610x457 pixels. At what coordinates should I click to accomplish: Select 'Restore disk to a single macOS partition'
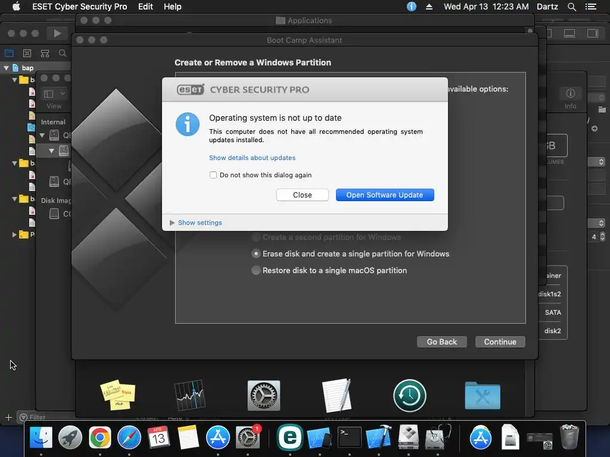click(x=256, y=270)
